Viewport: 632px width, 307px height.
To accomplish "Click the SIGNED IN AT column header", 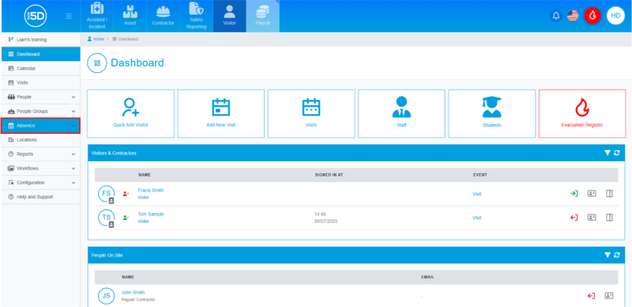I will [329, 175].
